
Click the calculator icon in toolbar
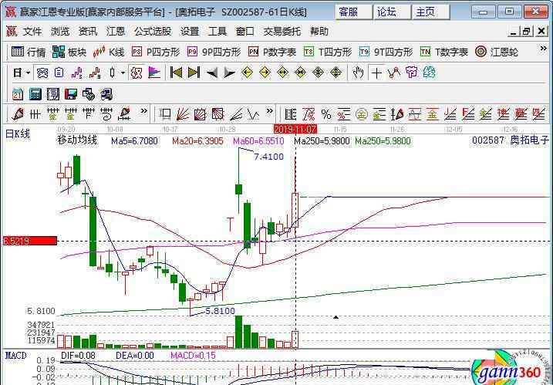tap(35, 93)
